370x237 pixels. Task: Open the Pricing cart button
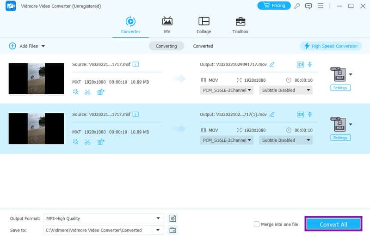[x=274, y=6]
